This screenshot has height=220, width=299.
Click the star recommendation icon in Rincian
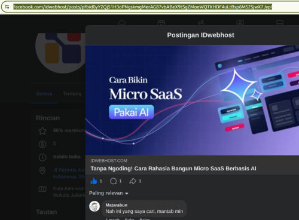[42, 131]
